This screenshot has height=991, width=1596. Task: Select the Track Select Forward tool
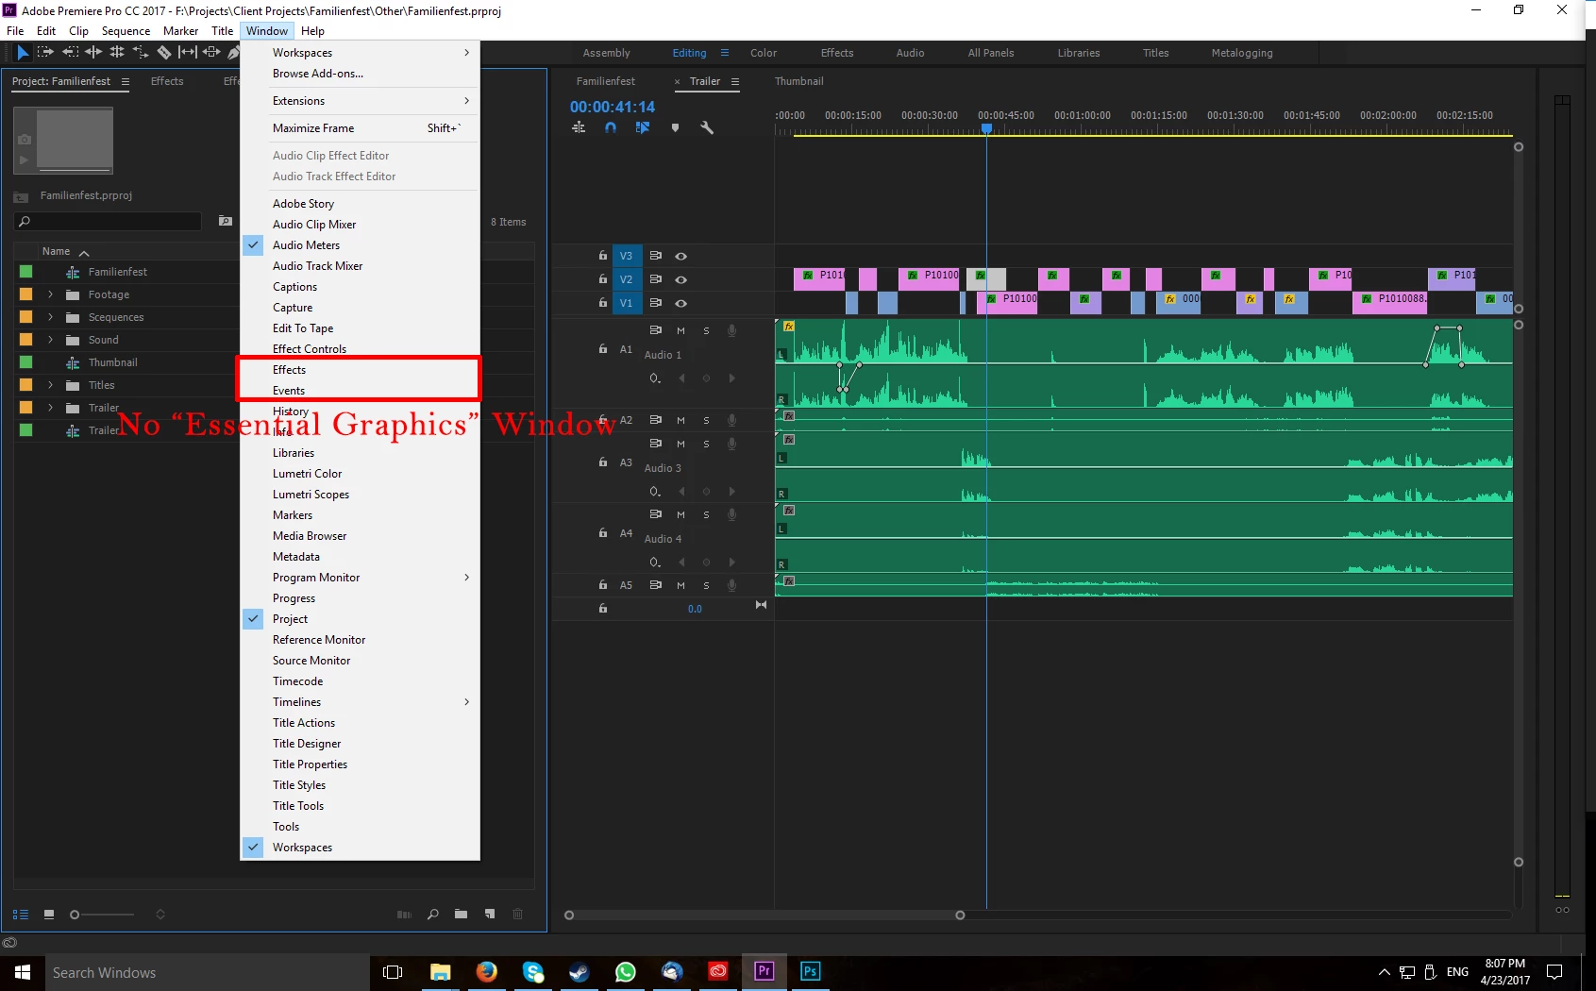[x=45, y=53]
